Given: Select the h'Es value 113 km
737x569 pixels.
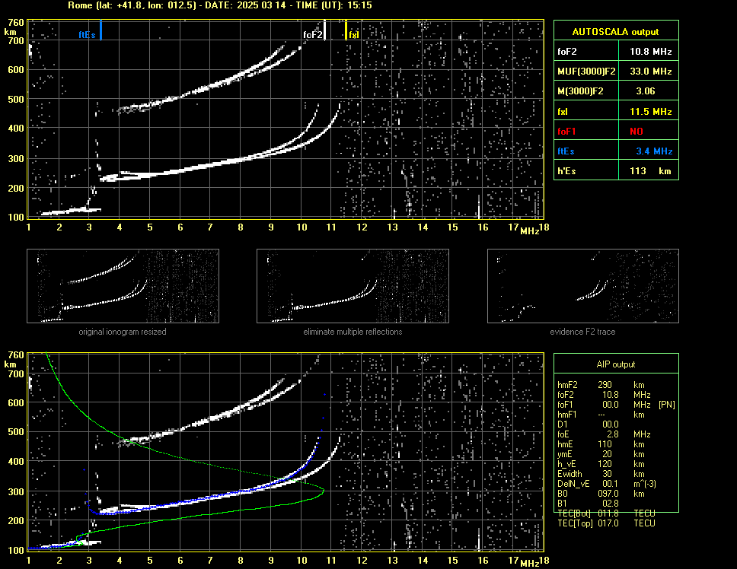Looking at the screenshot, I should coord(650,171).
